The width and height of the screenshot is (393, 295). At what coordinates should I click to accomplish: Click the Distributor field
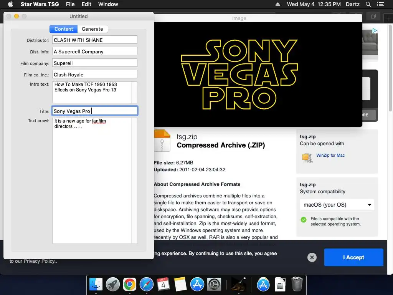95,40
